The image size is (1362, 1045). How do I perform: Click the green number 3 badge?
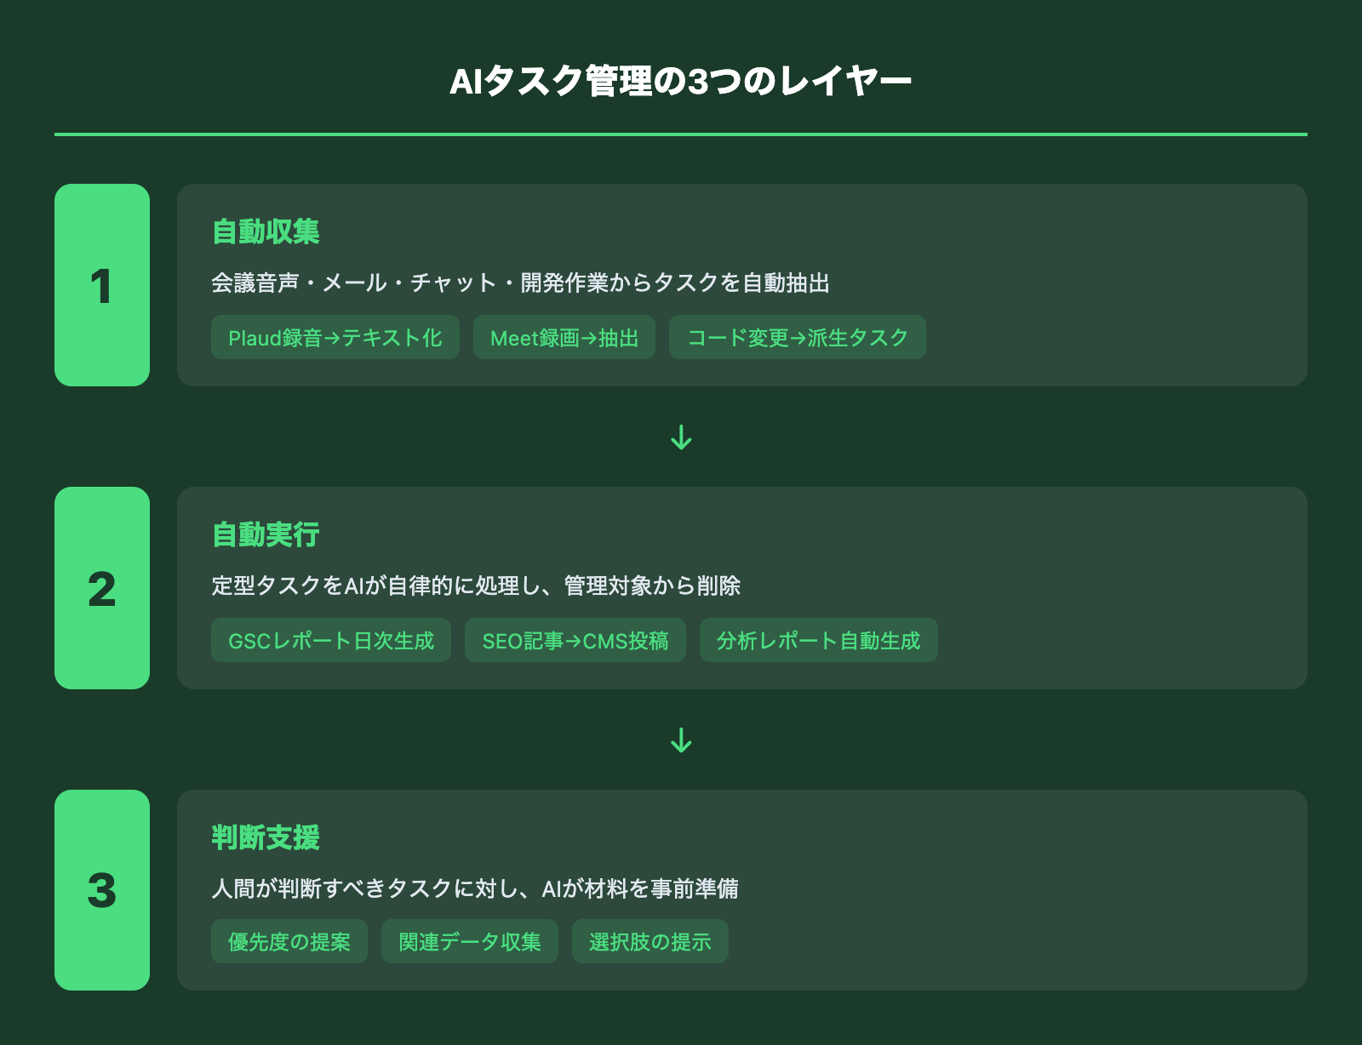click(x=102, y=890)
